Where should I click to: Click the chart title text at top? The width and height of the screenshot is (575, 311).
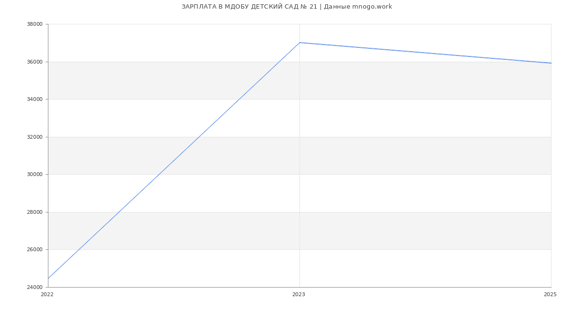click(x=287, y=7)
